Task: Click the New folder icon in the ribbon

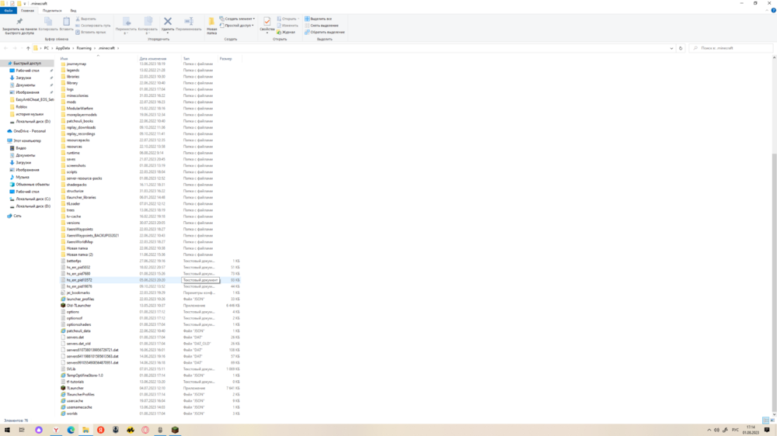Action: coord(211,21)
